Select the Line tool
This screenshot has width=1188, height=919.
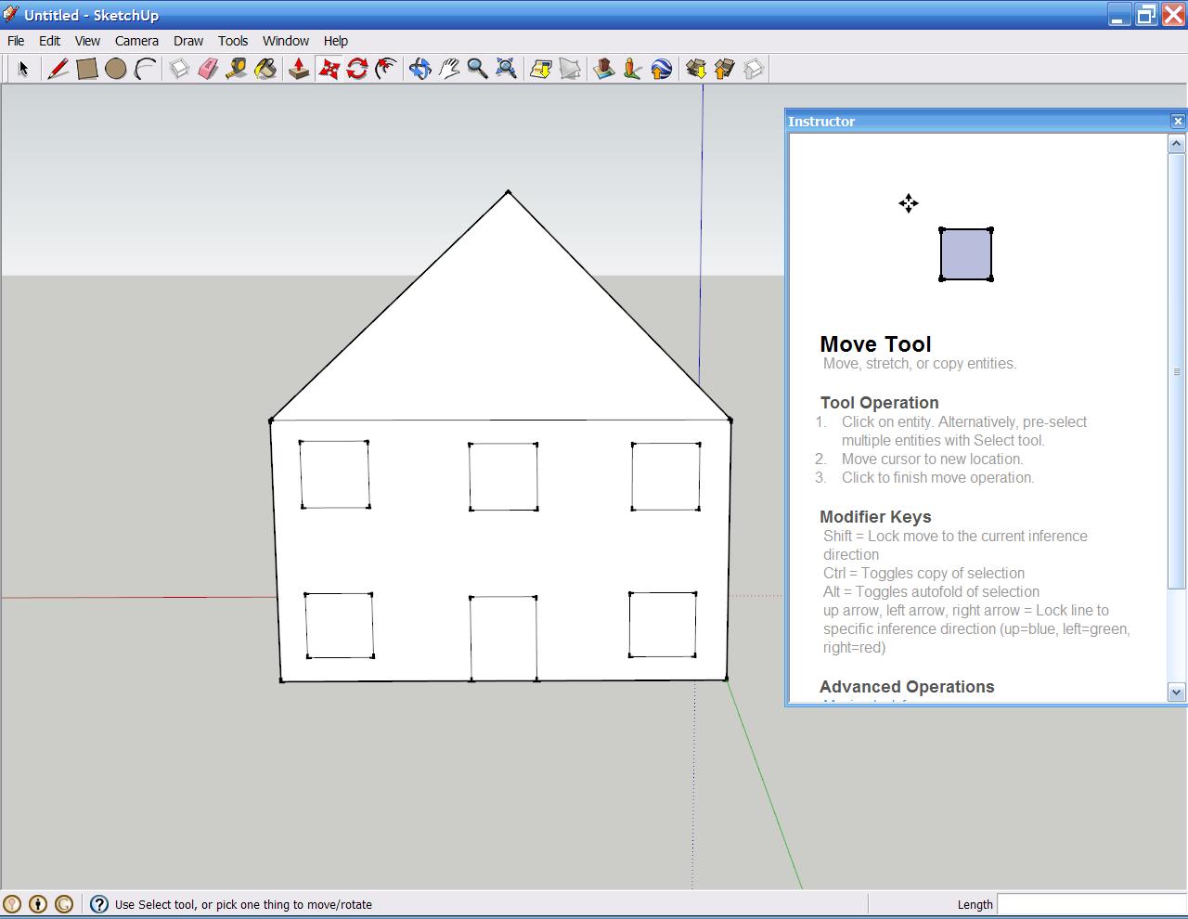point(58,68)
